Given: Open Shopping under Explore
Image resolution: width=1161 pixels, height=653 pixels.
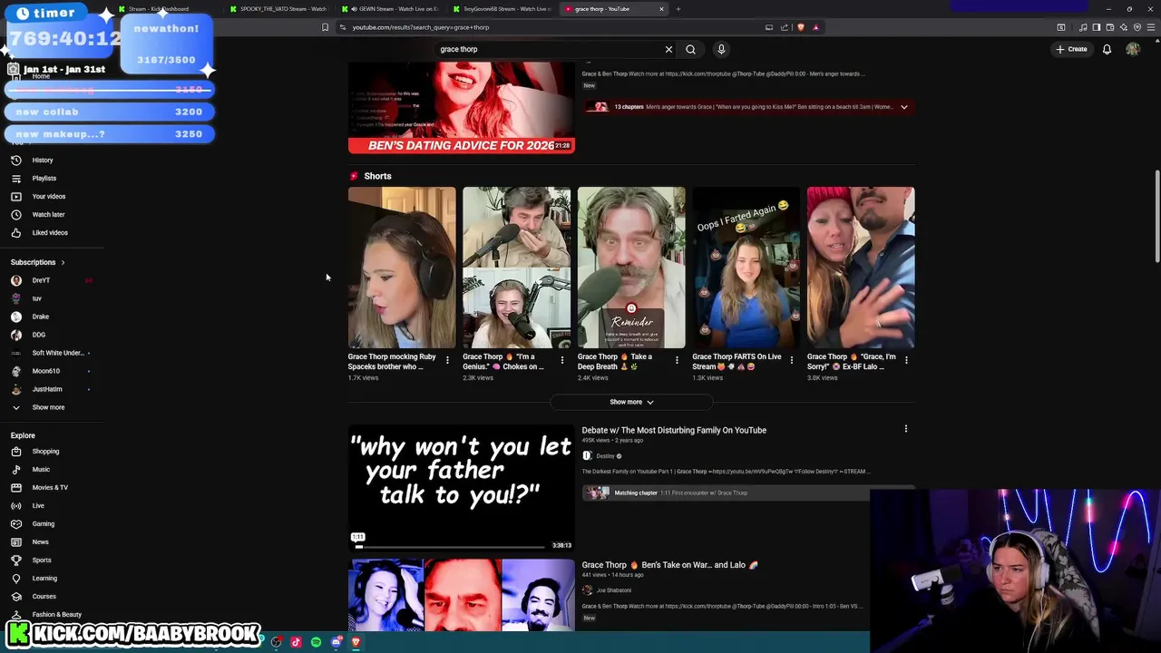Looking at the screenshot, I should point(45,452).
